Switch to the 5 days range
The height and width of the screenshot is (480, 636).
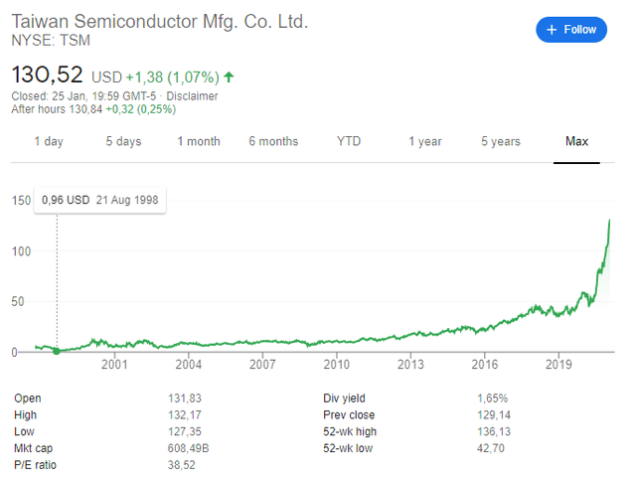(x=123, y=141)
